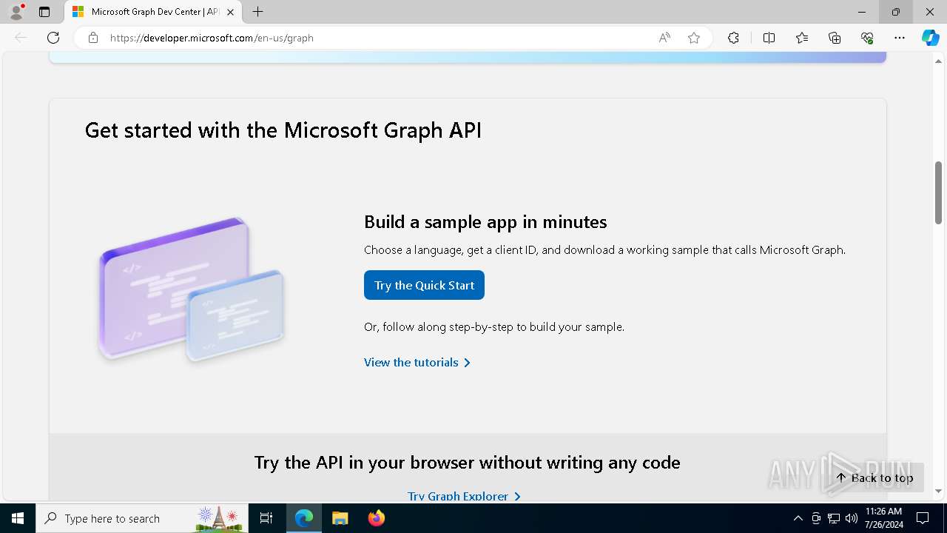This screenshot has height=533, width=947.
Task: Open the browser profile icon
Action: tap(16, 12)
